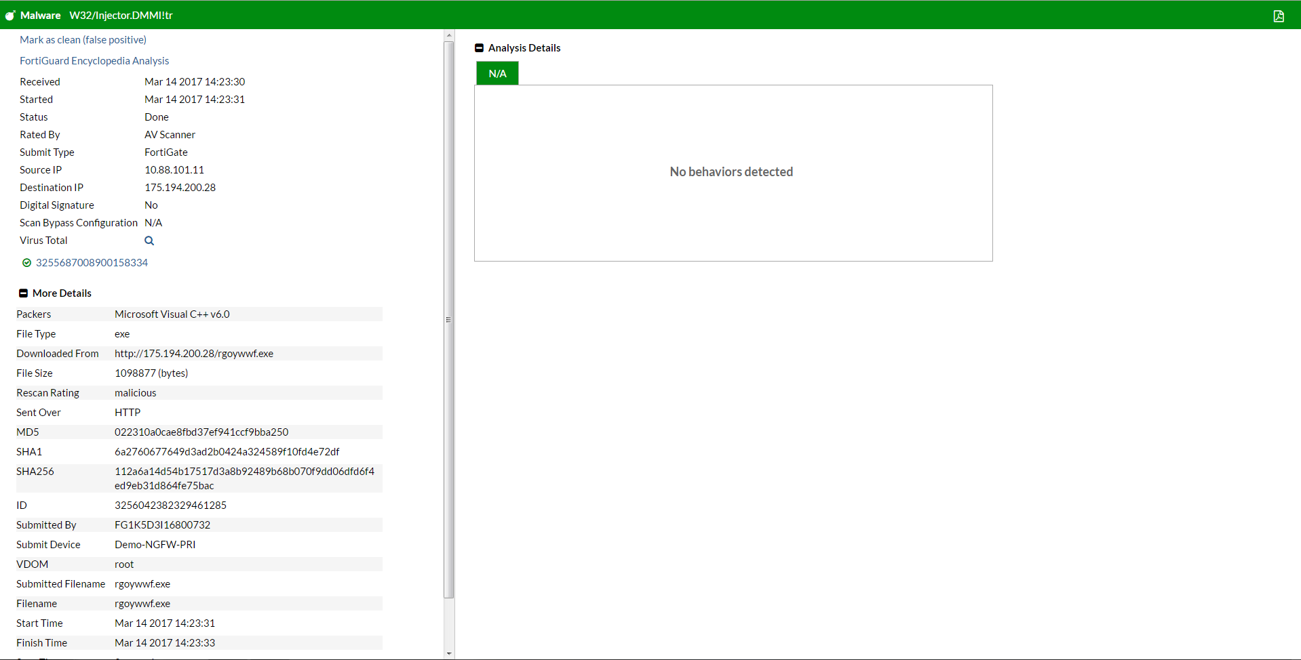Click the SHA256 hash value

click(x=244, y=478)
